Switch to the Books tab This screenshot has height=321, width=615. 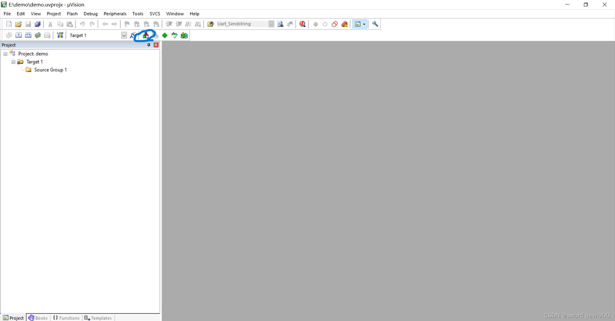(x=38, y=318)
